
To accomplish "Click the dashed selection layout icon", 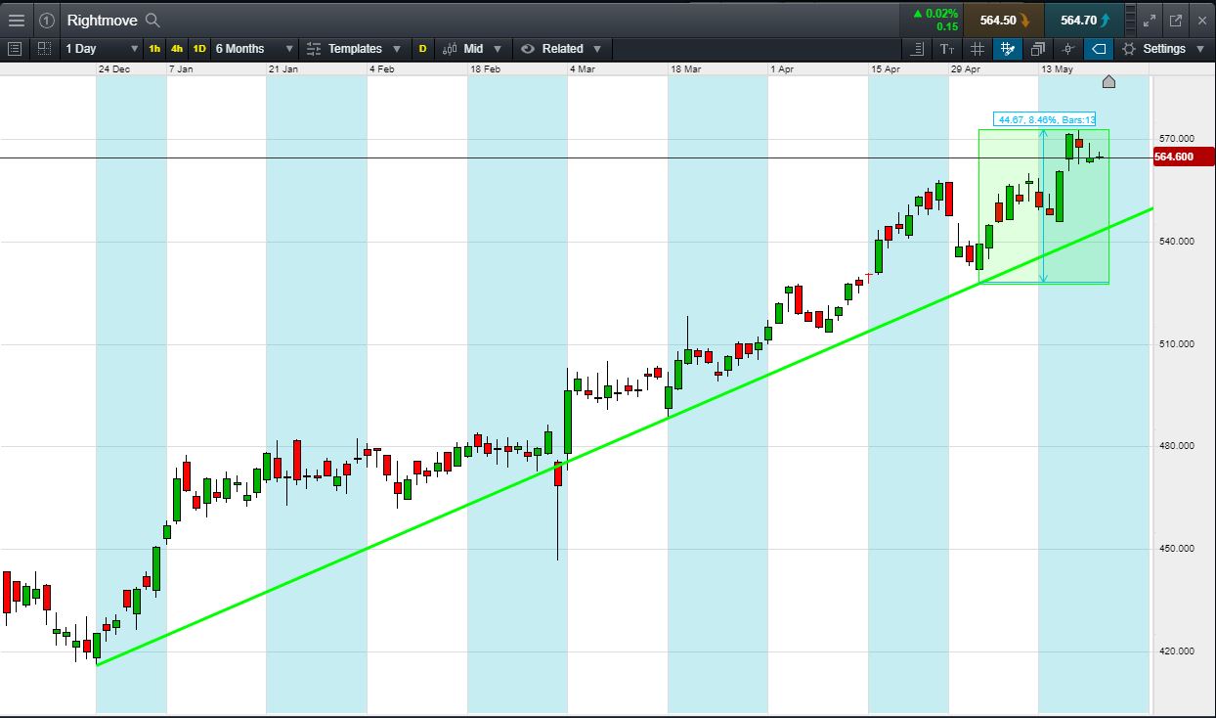I will 44,48.
